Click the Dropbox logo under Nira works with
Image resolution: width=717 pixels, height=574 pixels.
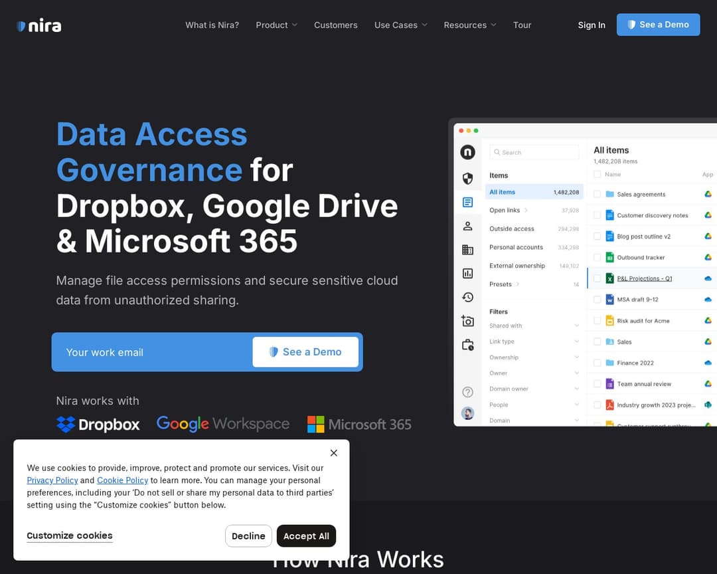[98, 425]
